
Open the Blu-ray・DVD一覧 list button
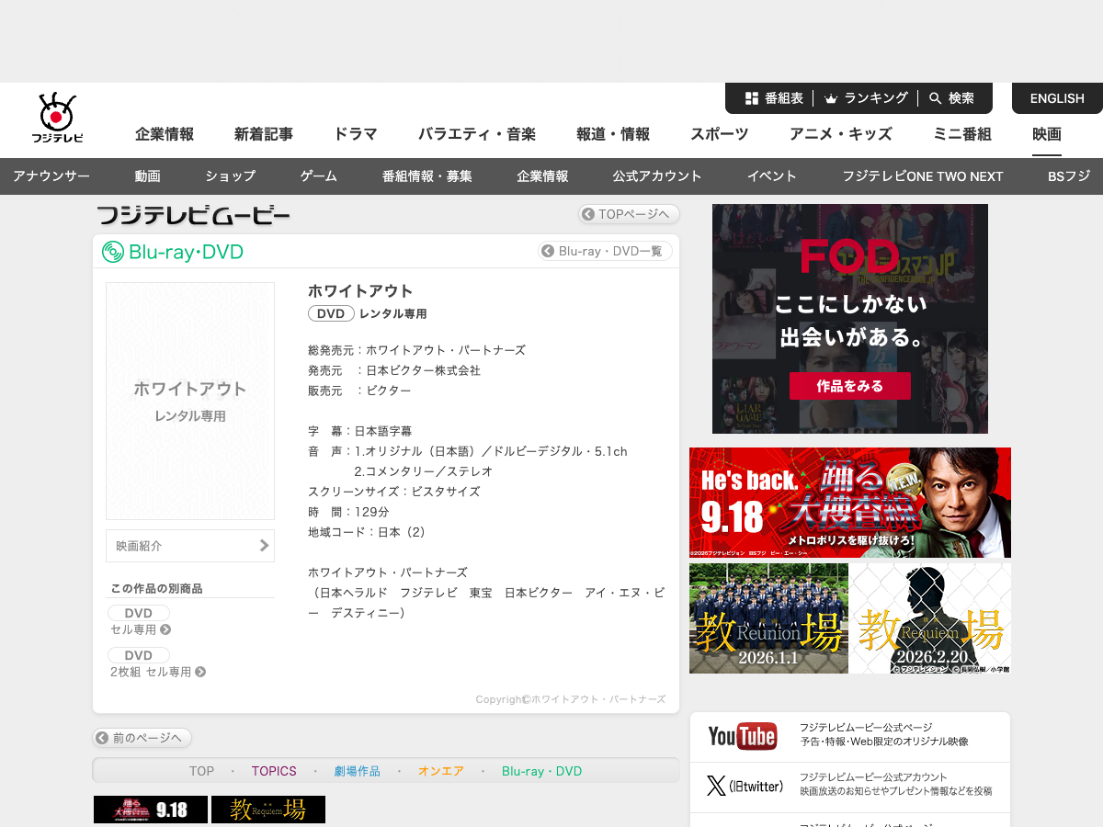[605, 251]
